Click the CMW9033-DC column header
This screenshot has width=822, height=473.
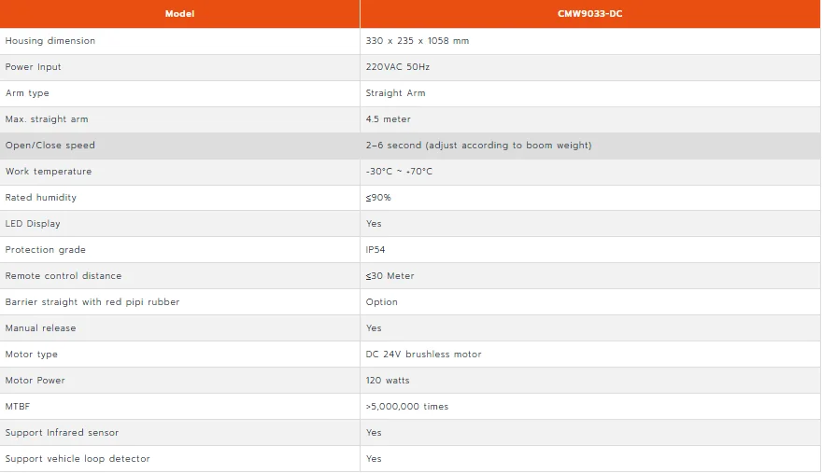tap(589, 14)
